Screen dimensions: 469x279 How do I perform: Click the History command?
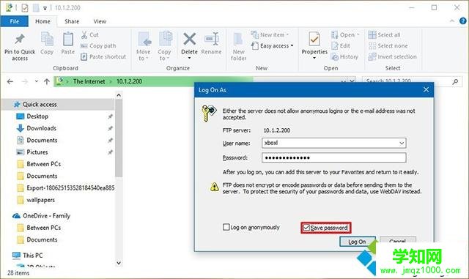(x=344, y=57)
